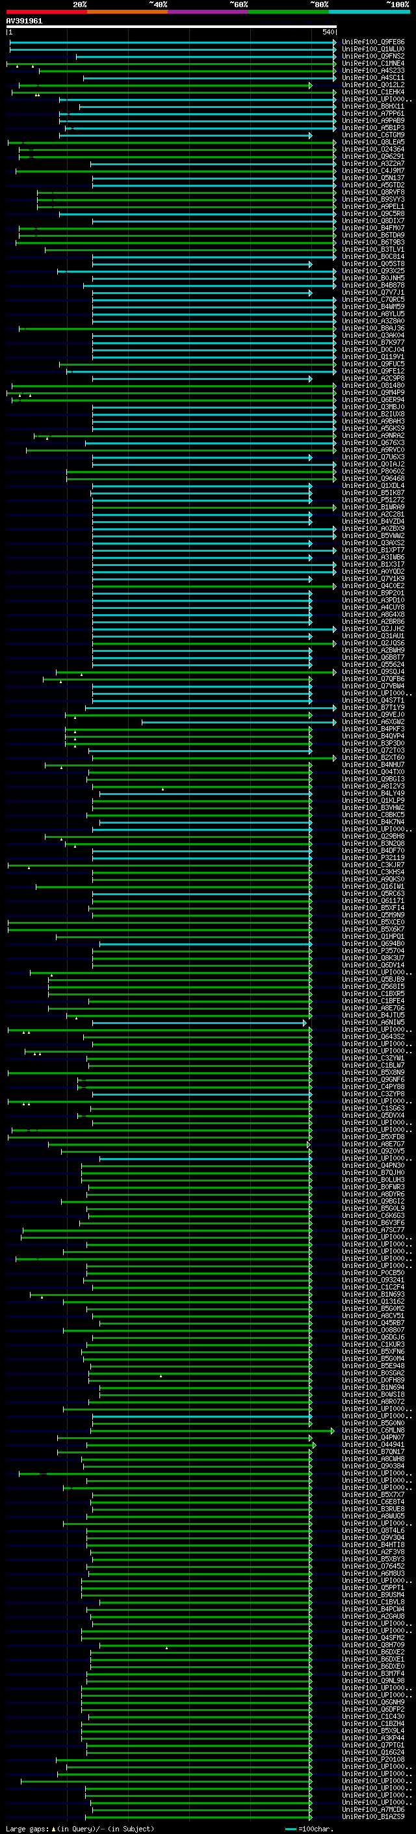Screen dimensions: 416x1834
Task: Select label UniRef100_C6TGM9
Action: 373,135
